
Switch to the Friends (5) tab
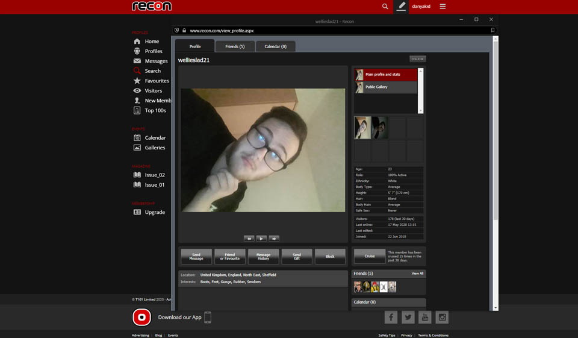pyautogui.click(x=235, y=46)
